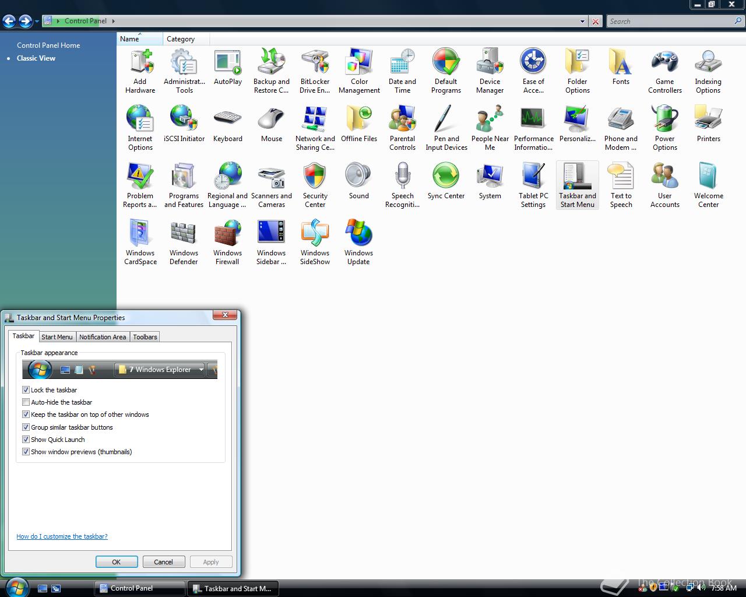Open the Fonts folder icon

tap(621, 68)
